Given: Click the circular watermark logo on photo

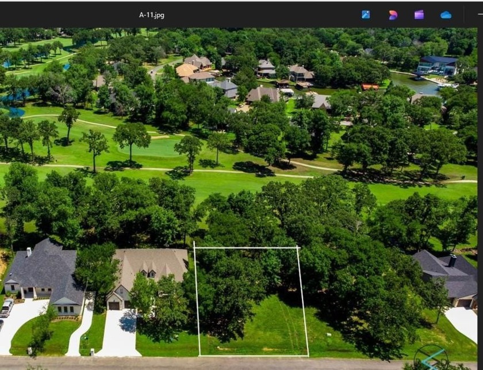Looking at the screenshot, I should coord(431,356).
